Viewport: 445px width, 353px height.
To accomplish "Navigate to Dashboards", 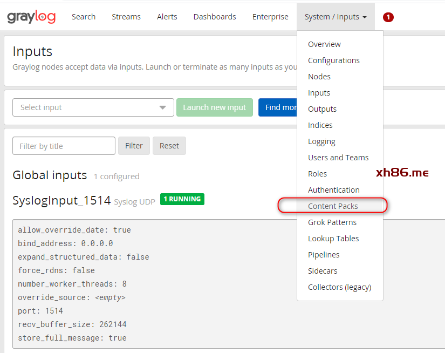I will [215, 17].
